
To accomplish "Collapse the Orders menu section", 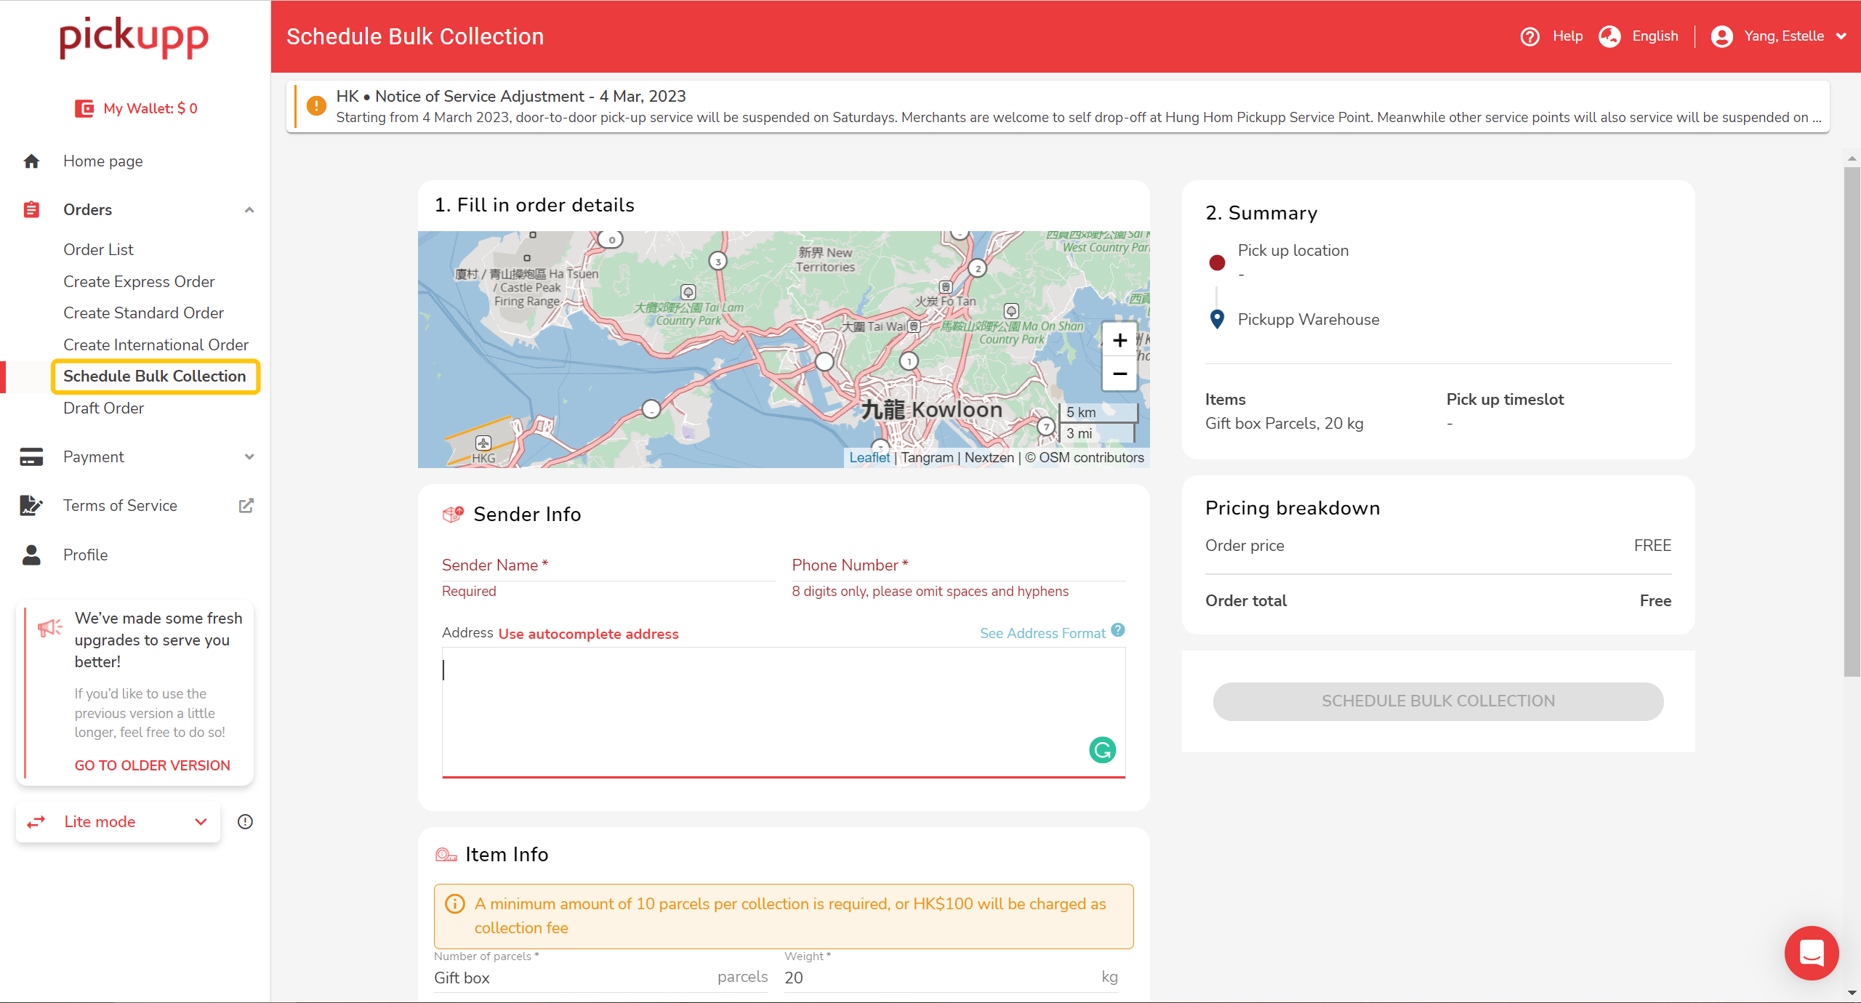I will (249, 210).
